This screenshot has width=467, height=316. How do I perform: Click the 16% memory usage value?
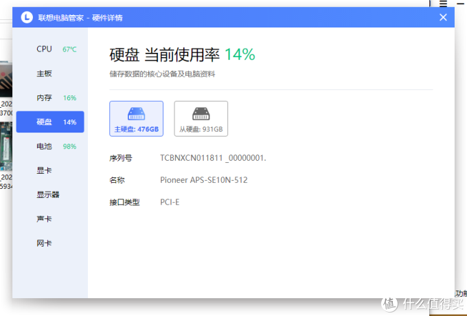click(x=69, y=98)
